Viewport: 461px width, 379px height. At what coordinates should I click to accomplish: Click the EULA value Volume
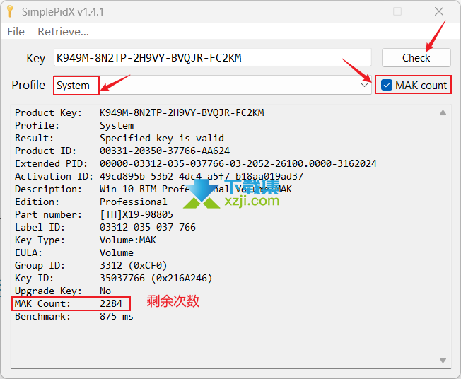point(117,252)
